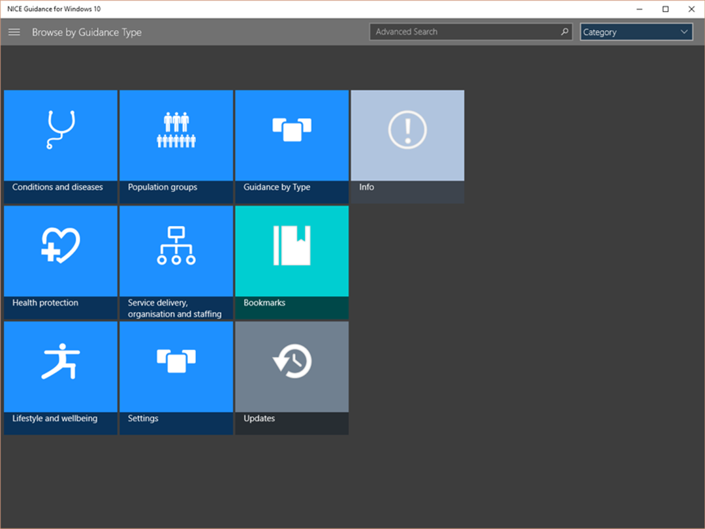The width and height of the screenshot is (705, 529).
Task: Click the people group icon on the Population groups tile
Action: click(176, 129)
